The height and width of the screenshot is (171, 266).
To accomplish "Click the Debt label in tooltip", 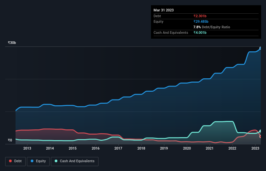I will pyautogui.click(x=157, y=16).
